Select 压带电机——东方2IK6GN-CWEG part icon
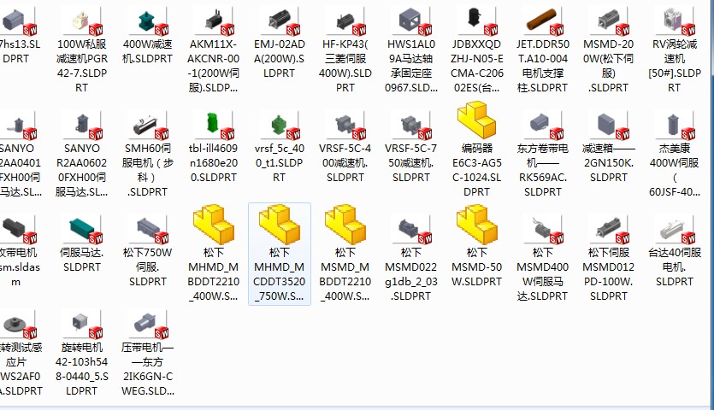The width and height of the screenshot is (714, 410). pyautogui.click(x=148, y=325)
